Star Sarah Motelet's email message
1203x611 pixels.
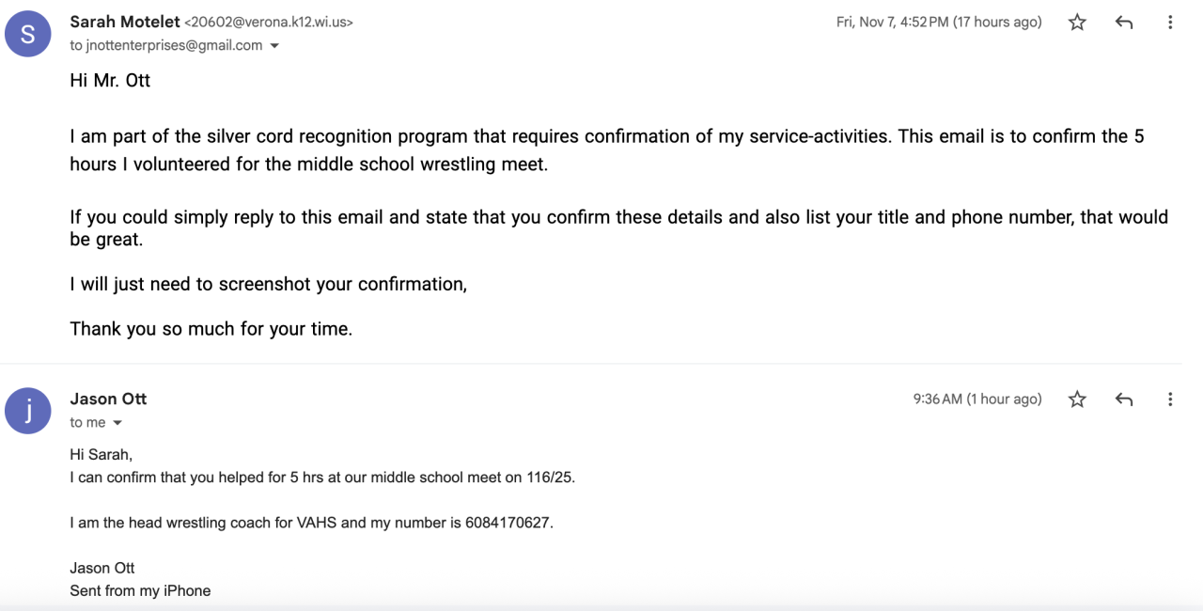point(1077,23)
